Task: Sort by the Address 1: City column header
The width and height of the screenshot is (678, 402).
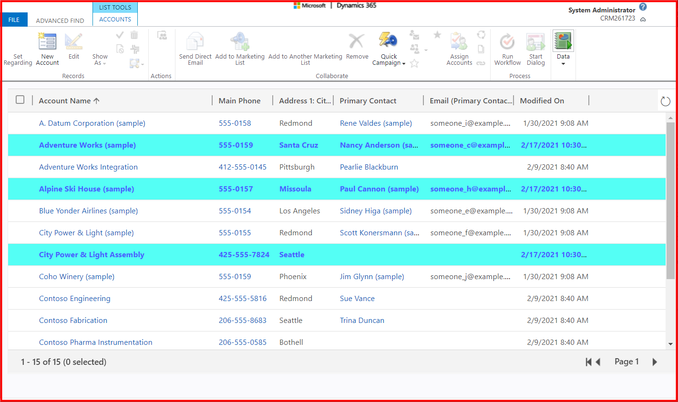Action: click(x=305, y=100)
